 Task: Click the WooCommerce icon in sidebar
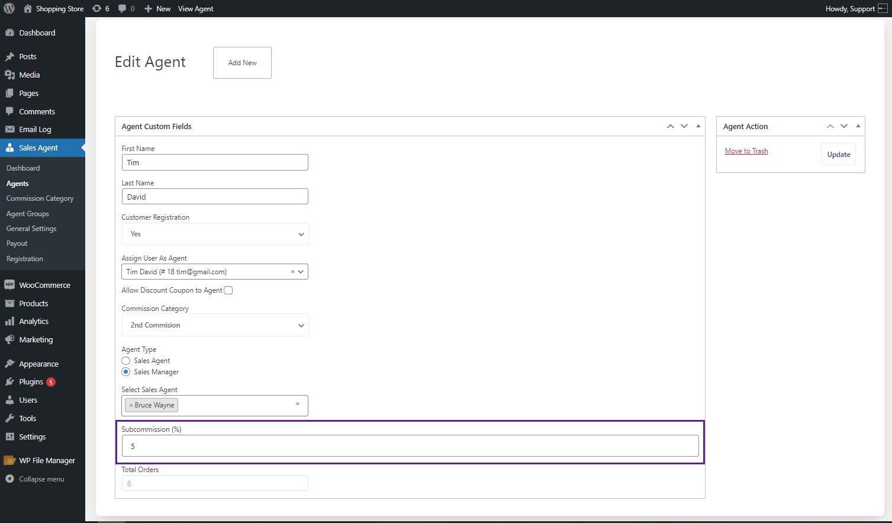coord(9,285)
